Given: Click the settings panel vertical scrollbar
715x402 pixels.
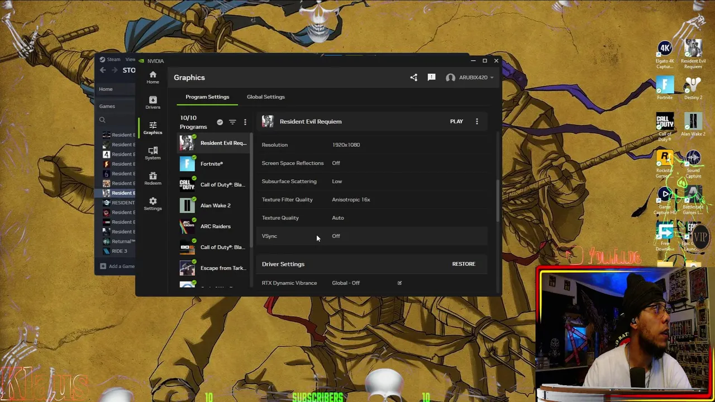Looking at the screenshot, I should [497, 201].
